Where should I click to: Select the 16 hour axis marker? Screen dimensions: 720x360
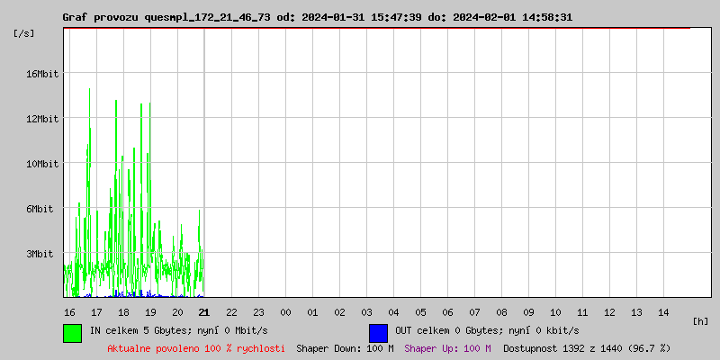[69, 312]
